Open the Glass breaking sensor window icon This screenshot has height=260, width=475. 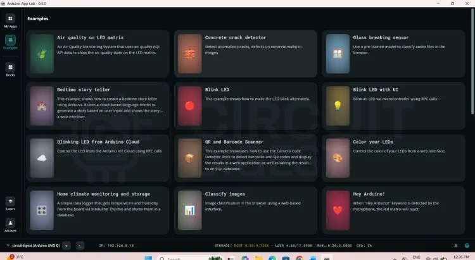[x=338, y=54]
